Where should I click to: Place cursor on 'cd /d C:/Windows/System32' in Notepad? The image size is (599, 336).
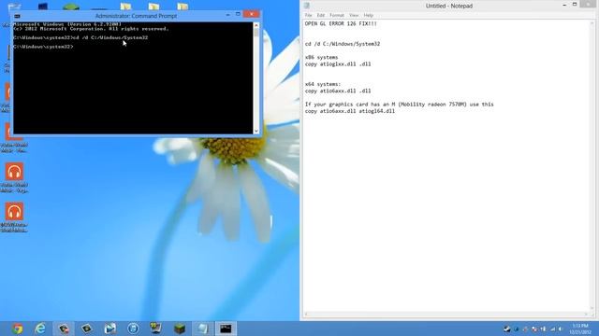point(343,44)
